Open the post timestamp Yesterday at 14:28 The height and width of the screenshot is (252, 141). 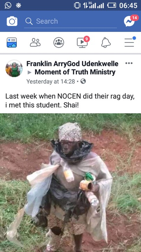pos(51,82)
